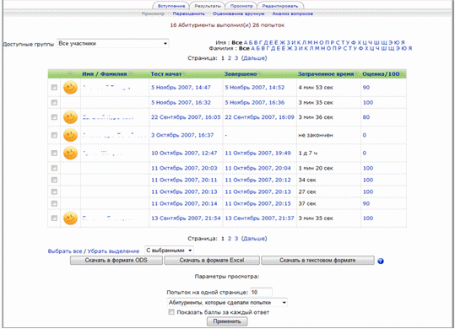
Task: Open attempt '5 Ноябрь 2007, 14:47' start link
Action: click(x=181, y=87)
